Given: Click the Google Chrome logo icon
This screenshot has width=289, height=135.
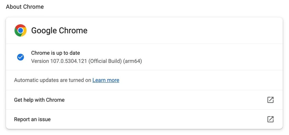Looking at the screenshot, I should click(x=20, y=30).
